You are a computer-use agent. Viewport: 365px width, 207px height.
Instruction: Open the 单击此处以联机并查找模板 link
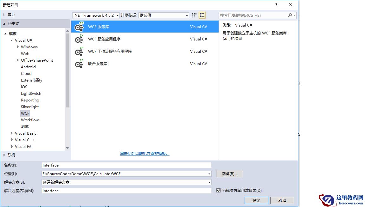(x=144, y=154)
